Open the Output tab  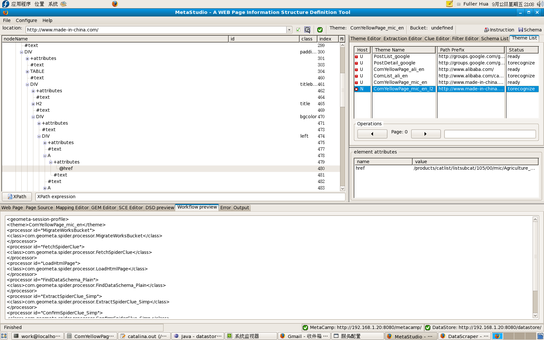click(241, 208)
